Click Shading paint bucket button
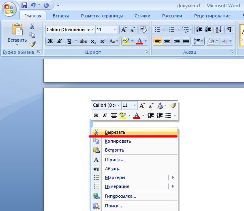 click(211, 41)
